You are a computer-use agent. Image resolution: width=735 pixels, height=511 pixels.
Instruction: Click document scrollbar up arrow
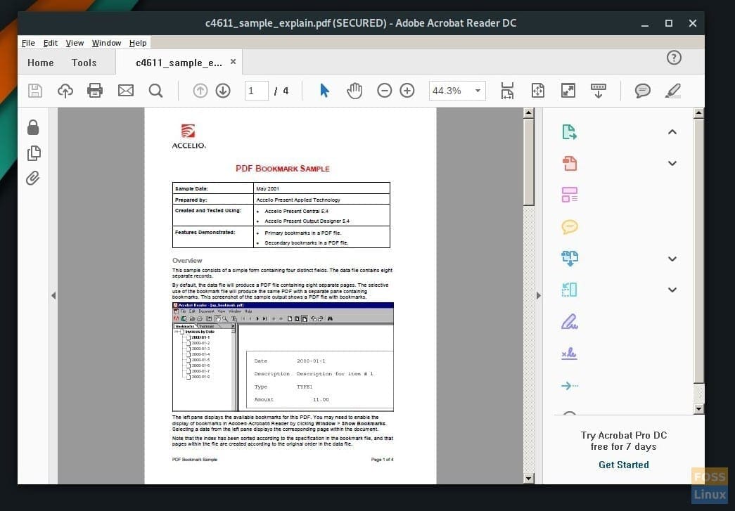[x=528, y=113]
